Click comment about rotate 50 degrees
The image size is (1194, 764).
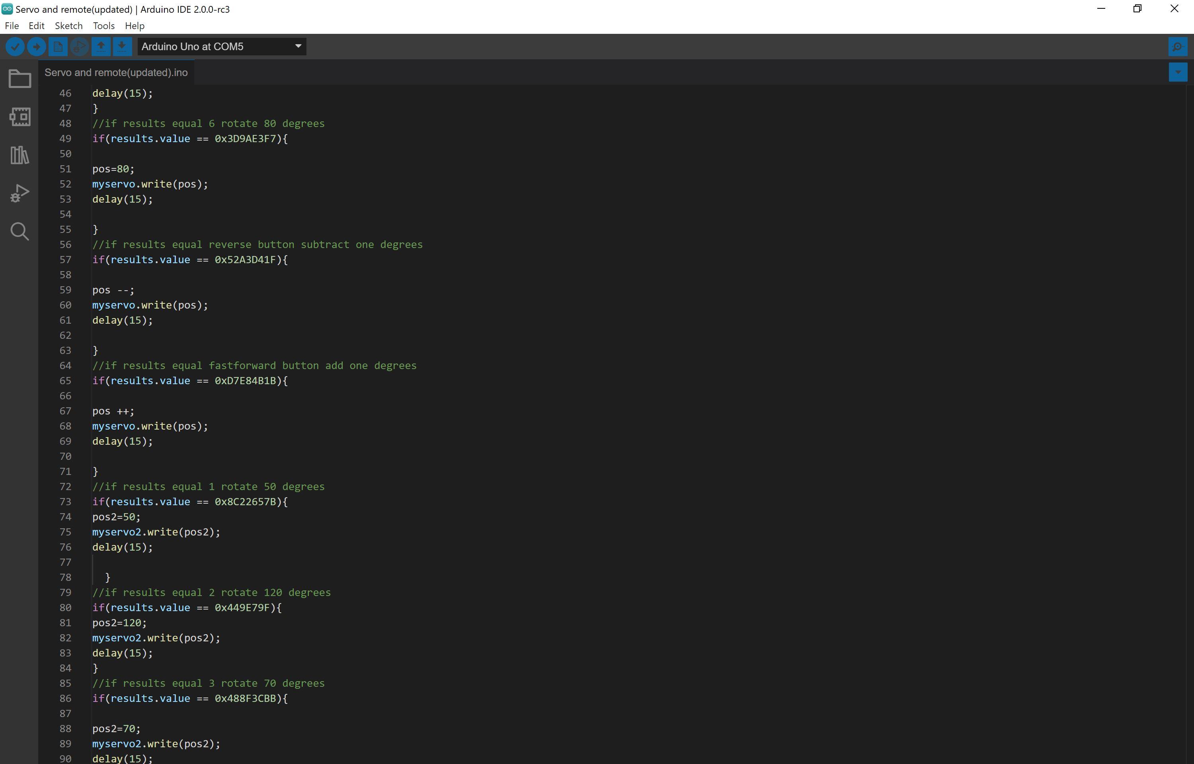point(208,487)
